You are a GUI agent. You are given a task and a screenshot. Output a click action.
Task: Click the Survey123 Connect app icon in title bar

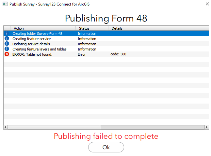point(5,4)
